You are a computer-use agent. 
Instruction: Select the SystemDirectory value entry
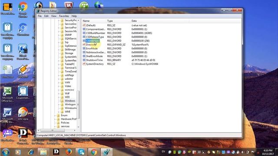[95, 64]
